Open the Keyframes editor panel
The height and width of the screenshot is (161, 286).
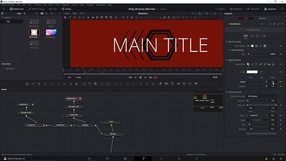tap(236, 9)
